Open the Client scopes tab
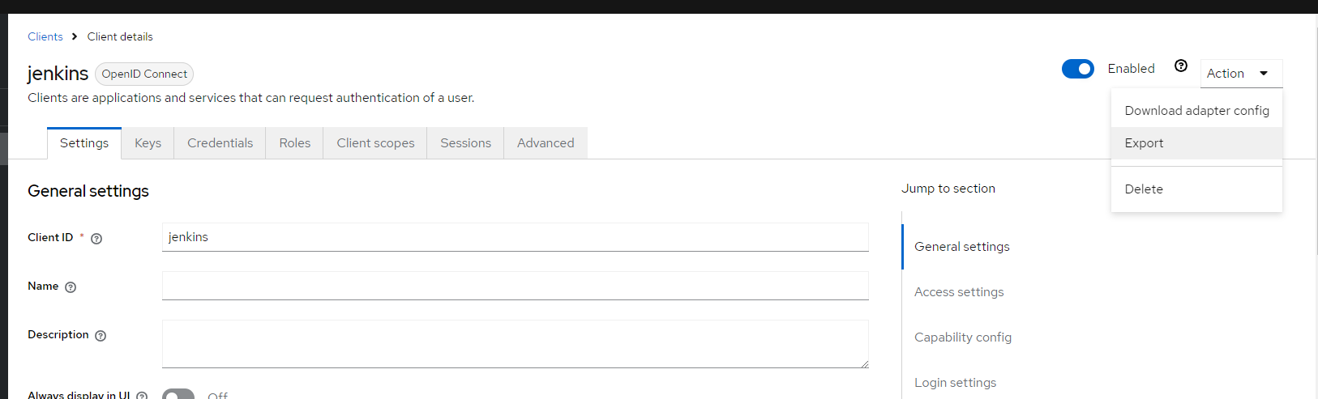 [375, 143]
